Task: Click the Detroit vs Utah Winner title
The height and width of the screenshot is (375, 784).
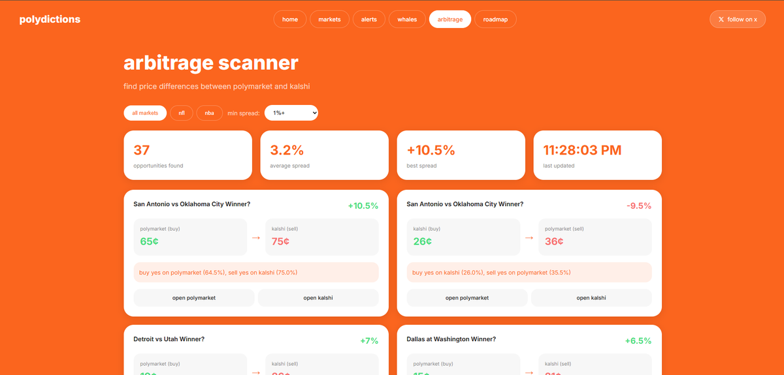Action: (x=169, y=339)
